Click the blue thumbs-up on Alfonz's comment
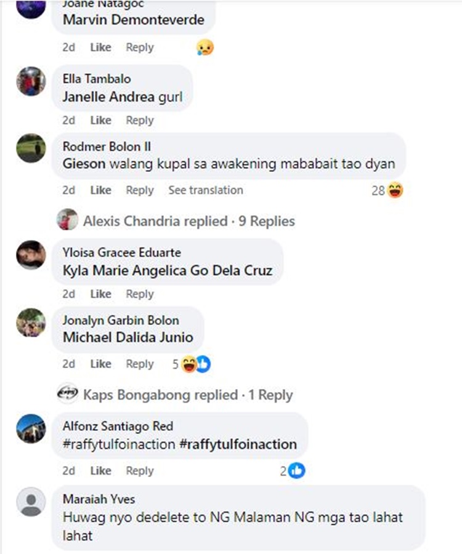 pos(297,471)
